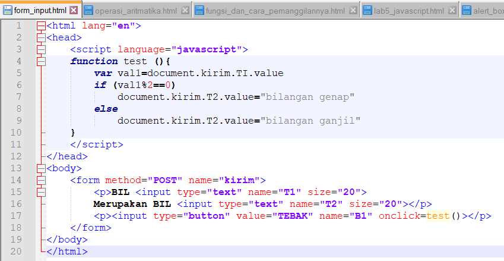The image size is (504, 261).
Task: Click the word "function" on line 4
Action: (94, 61)
